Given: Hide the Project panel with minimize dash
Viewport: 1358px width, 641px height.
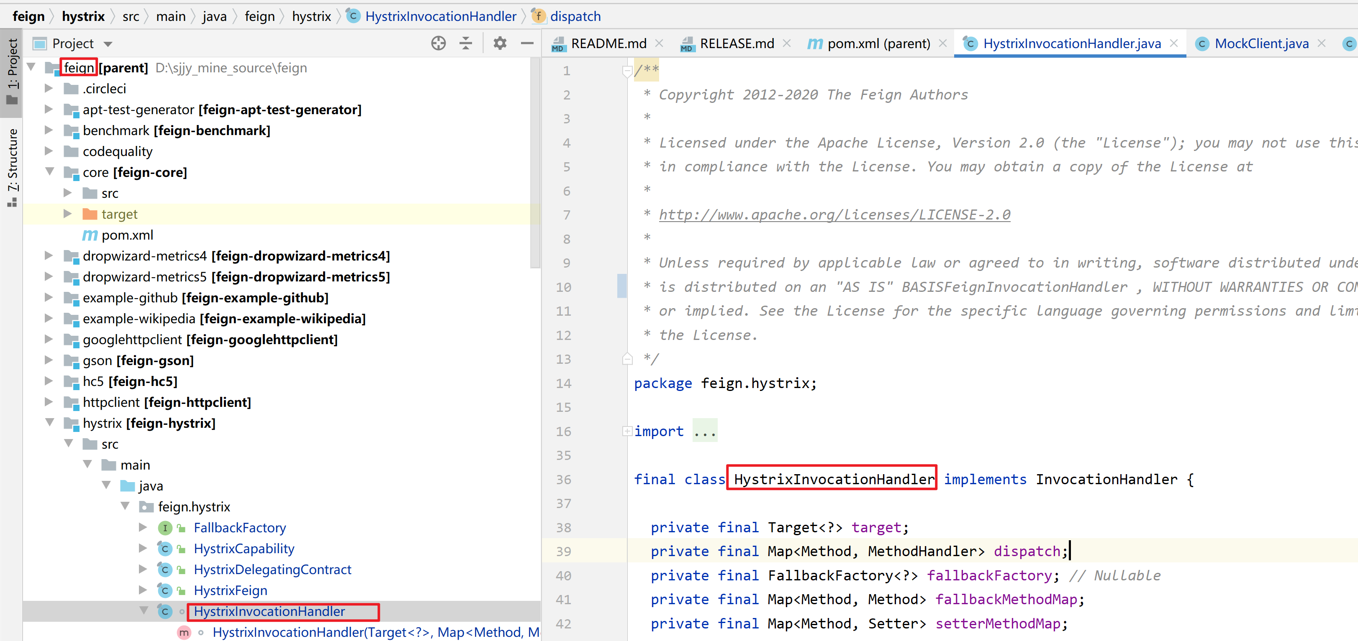Looking at the screenshot, I should pyautogui.click(x=527, y=43).
